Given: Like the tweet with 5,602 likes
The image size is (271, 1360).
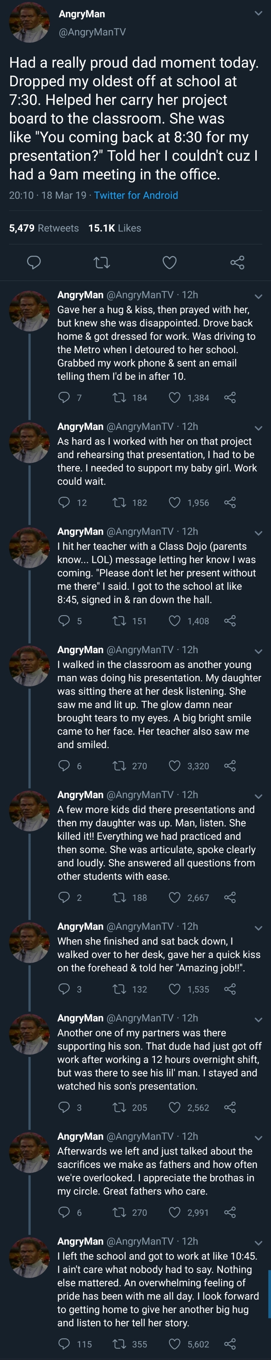Looking at the screenshot, I should coord(175,1343).
